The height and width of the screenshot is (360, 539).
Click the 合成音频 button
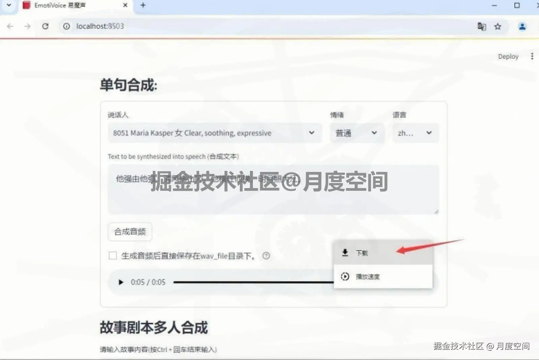point(130,232)
